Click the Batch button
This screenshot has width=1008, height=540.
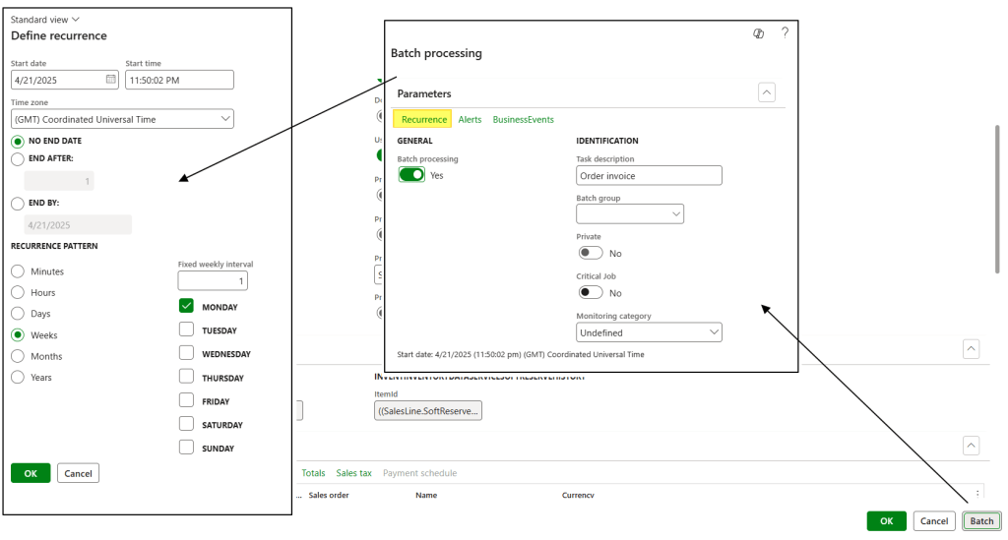click(980, 521)
